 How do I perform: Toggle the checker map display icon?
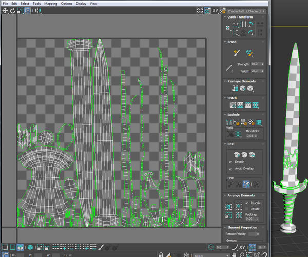[x=207, y=11]
